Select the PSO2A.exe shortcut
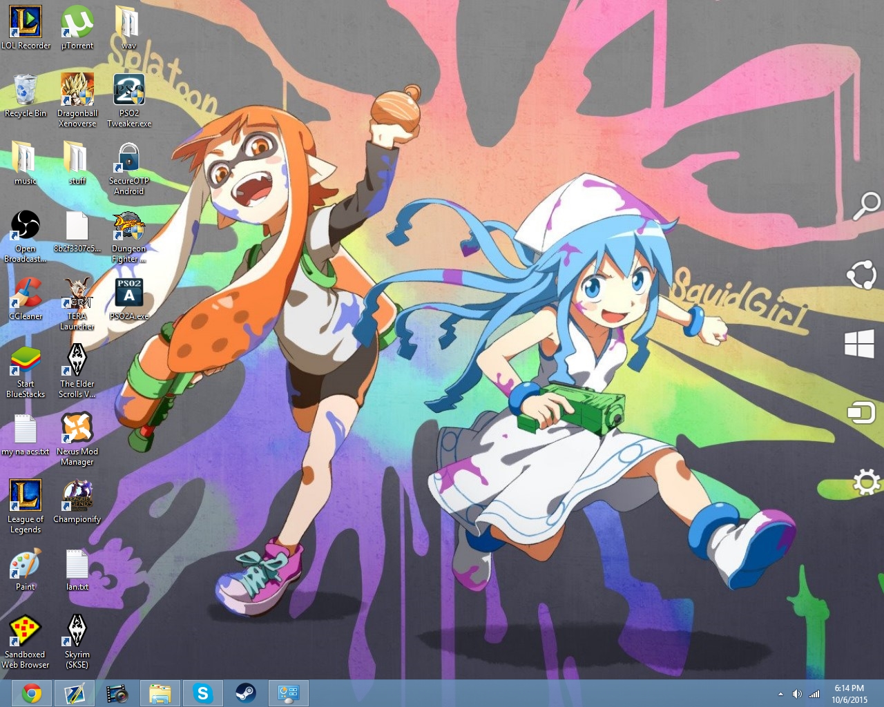The width and height of the screenshot is (884, 707). pyautogui.click(x=129, y=298)
